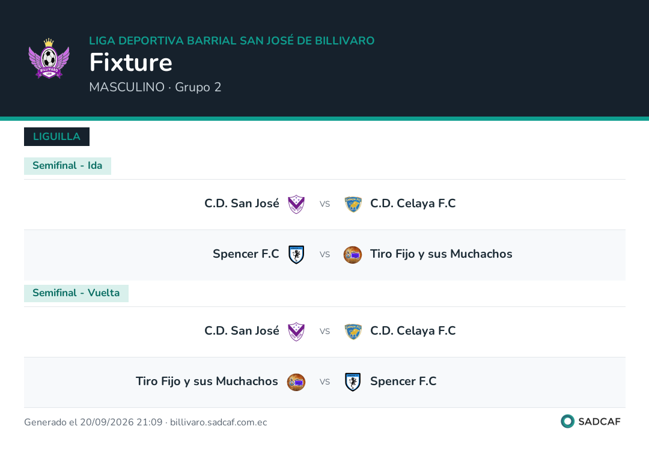Click the Fixture page title
649x453 pixels.
coord(131,62)
